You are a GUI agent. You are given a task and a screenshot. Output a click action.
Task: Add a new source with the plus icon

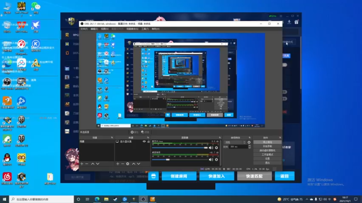pyautogui.click(x=118, y=164)
